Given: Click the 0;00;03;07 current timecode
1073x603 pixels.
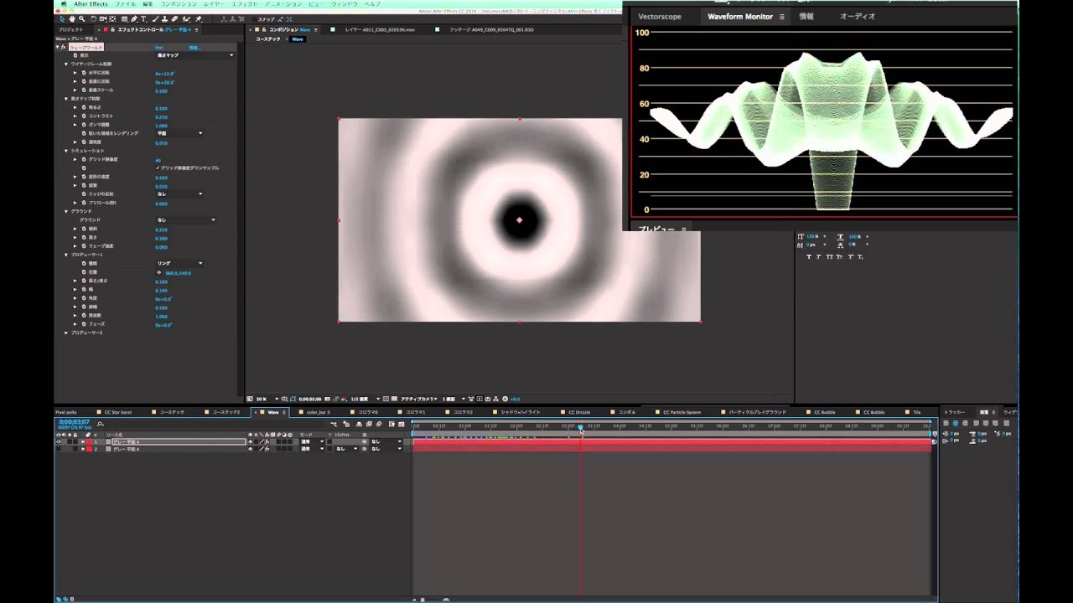Looking at the screenshot, I should click(74, 422).
